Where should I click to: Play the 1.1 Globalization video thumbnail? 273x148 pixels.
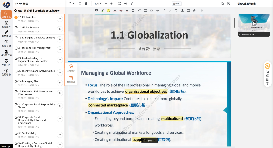(254, 24)
